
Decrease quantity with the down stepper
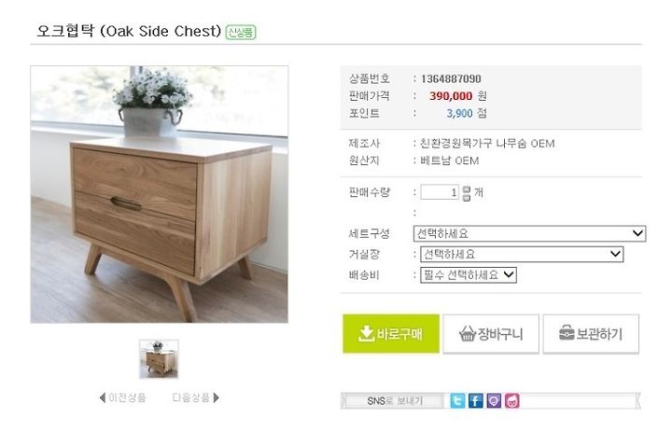[467, 197]
